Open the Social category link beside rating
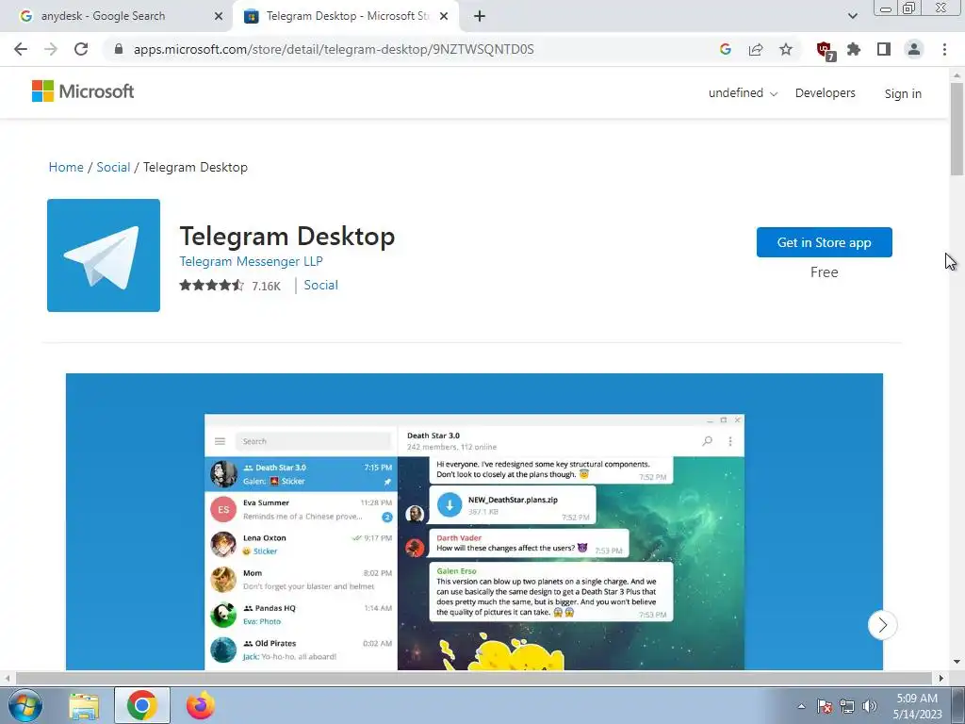This screenshot has height=724, width=965. coord(320,285)
